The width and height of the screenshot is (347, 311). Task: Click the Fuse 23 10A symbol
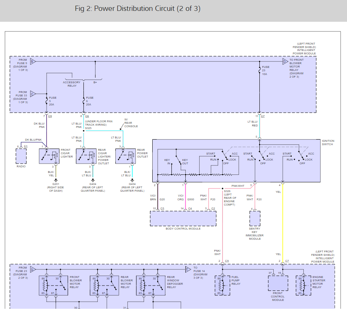click(259, 70)
